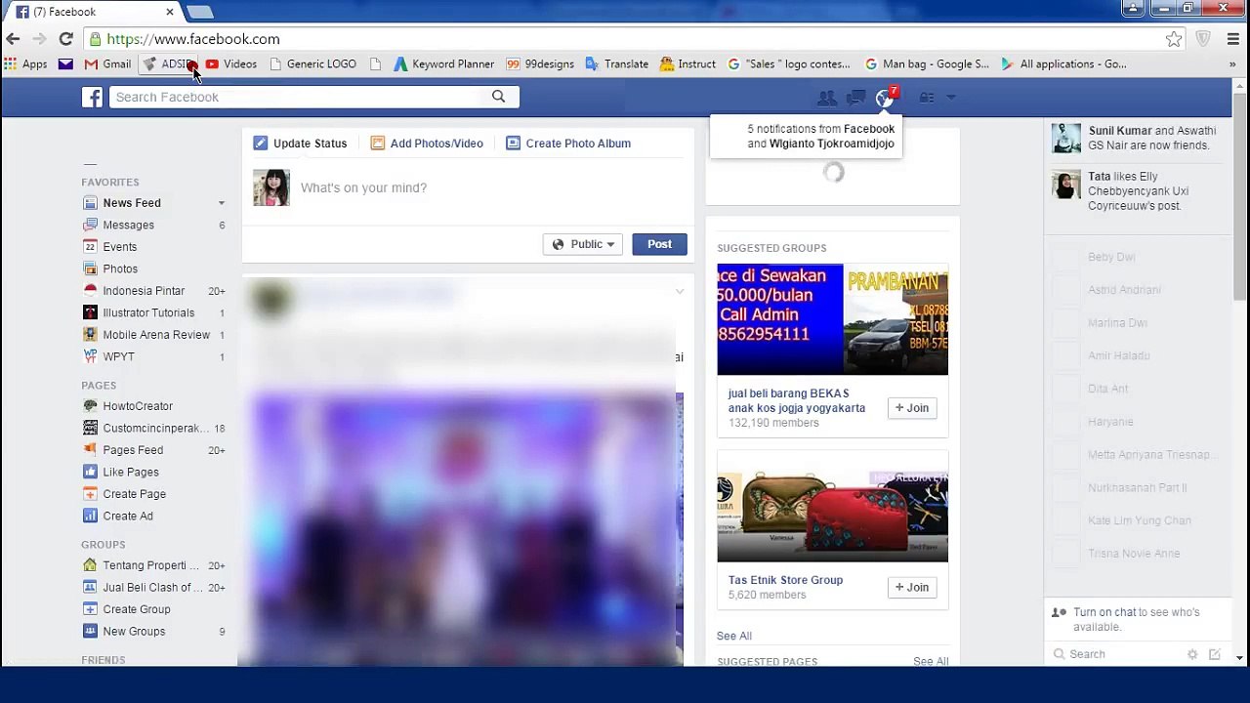Click the Create Ad chart icon

[90, 516]
